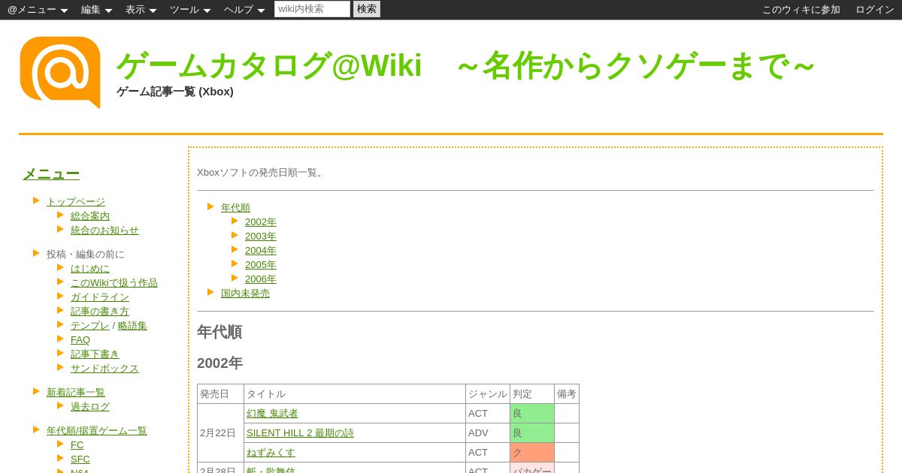Viewport: 902px width, 473px height.
Task: Click the タイトル column header
Action: coord(355,393)
